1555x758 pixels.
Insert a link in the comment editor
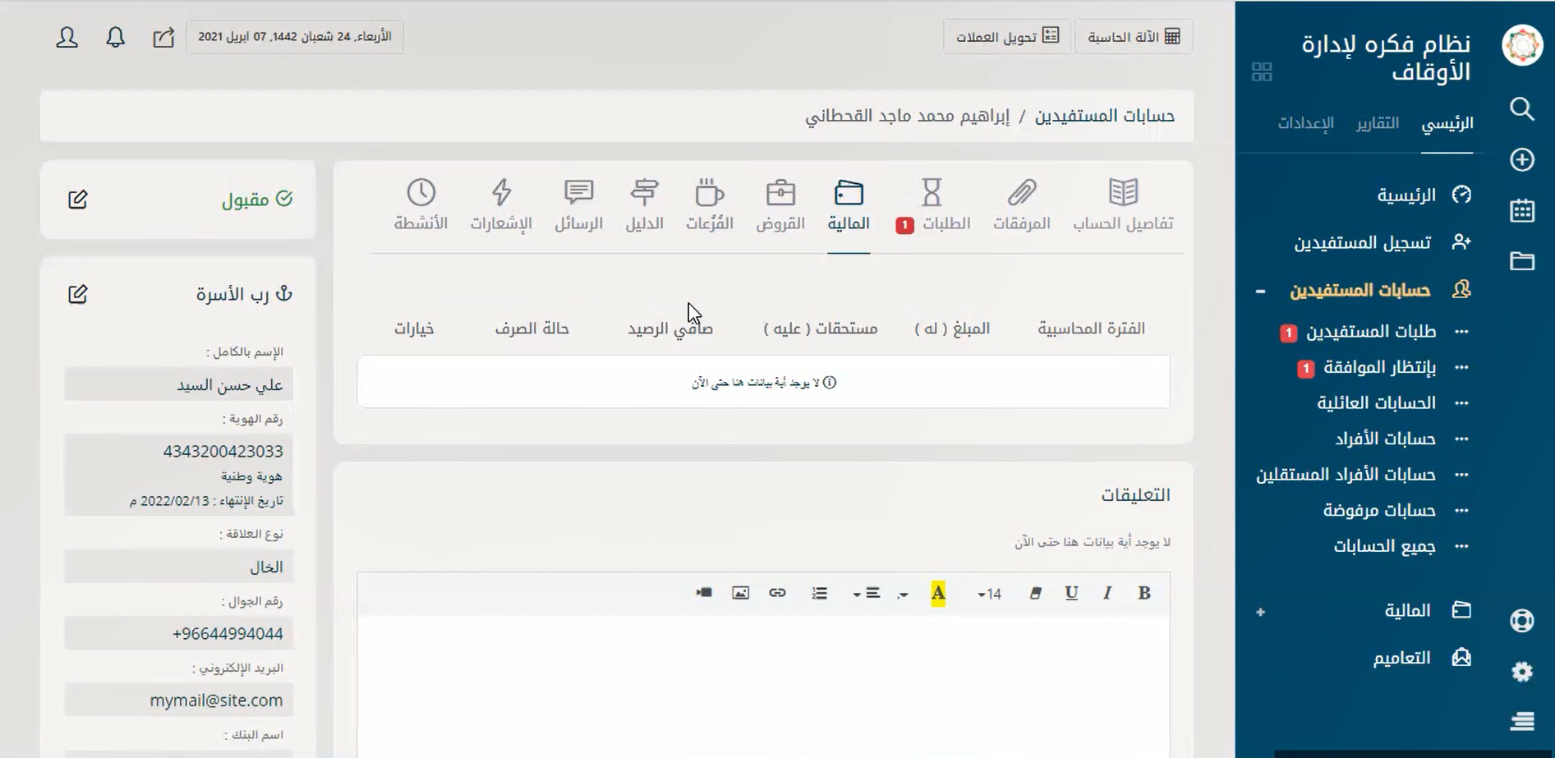777,593
